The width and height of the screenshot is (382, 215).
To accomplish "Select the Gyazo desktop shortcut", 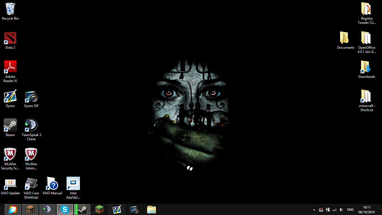I will tap(10, 99).
